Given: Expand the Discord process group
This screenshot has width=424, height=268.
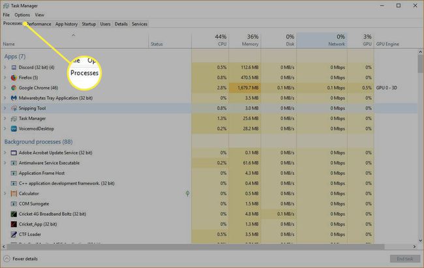Looking at the screenshot, I should (5, 67).
